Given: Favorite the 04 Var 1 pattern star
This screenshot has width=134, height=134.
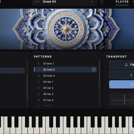Looking at the screenshot, I should click(39, 82).
